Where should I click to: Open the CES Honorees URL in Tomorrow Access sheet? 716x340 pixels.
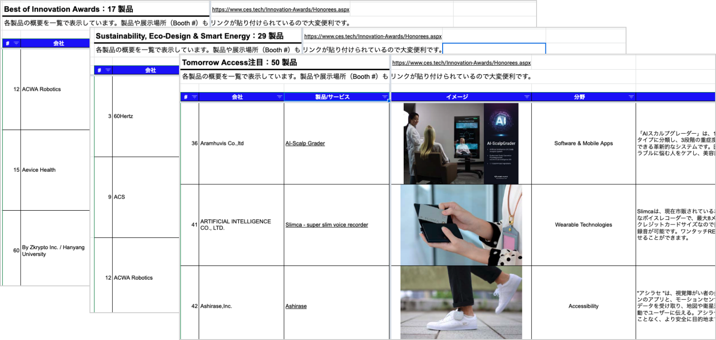[x=461, y=63]
